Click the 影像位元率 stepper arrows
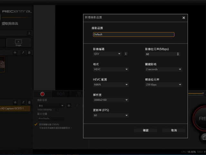The width and height of the screenshot is (206, 155). (x=178, y=54)
